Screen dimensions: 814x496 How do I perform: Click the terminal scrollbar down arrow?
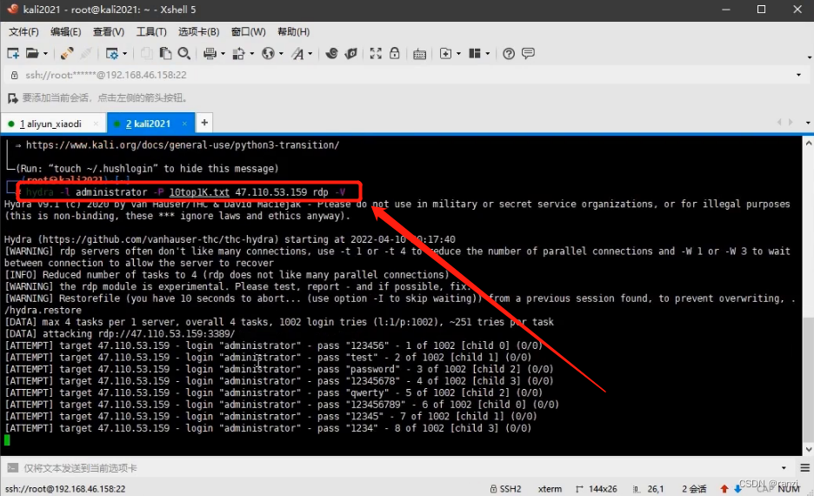point(808,450)
